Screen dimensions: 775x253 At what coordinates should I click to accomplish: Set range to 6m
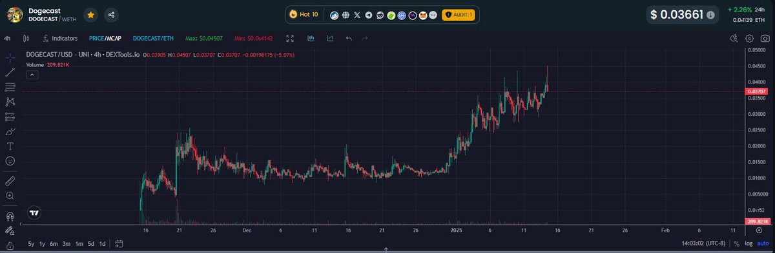point(54,244)
